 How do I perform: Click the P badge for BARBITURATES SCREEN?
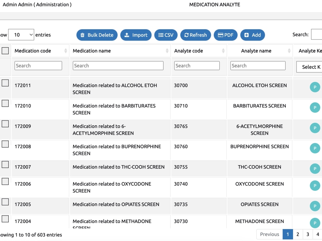315,108
